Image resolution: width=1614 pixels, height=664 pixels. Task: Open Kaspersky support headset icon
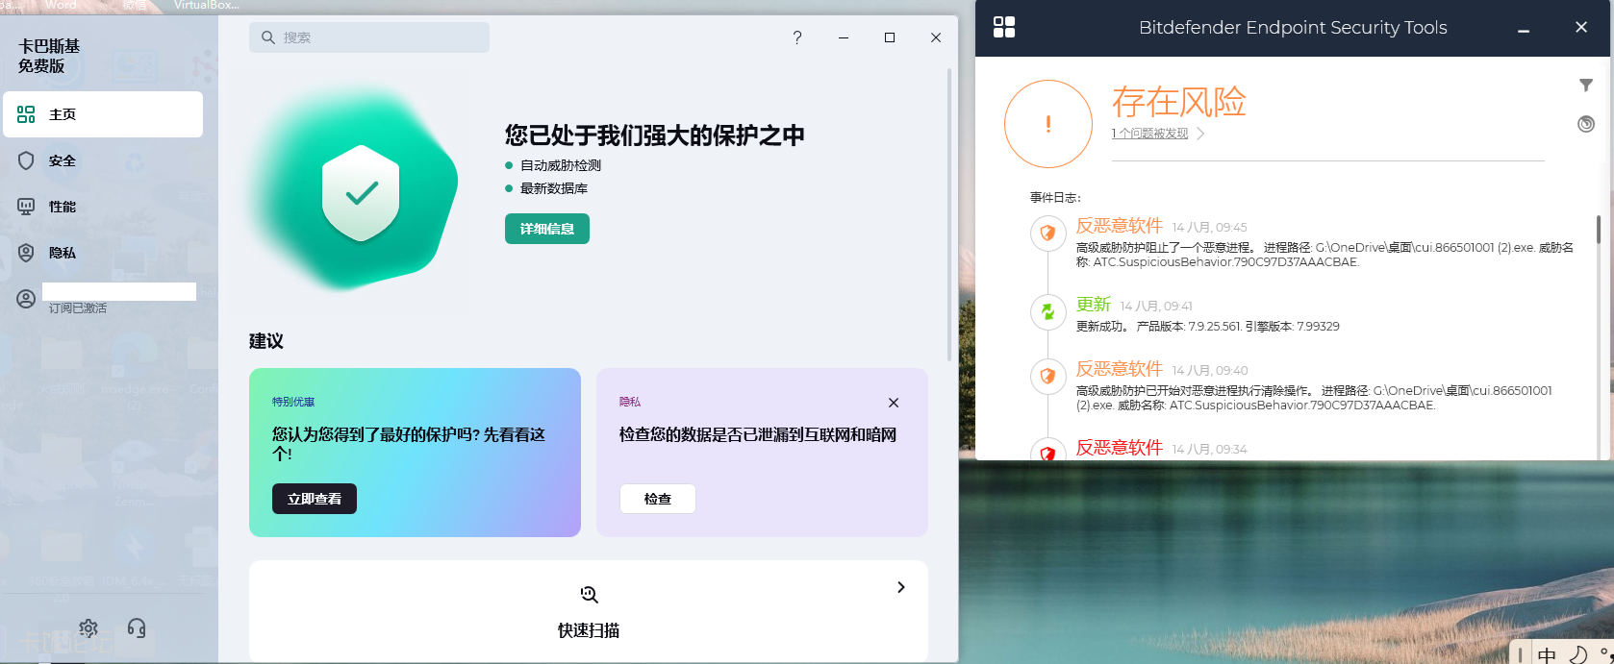click(137, 628)
